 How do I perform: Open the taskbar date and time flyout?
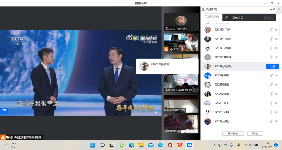[x=267, y=145]
